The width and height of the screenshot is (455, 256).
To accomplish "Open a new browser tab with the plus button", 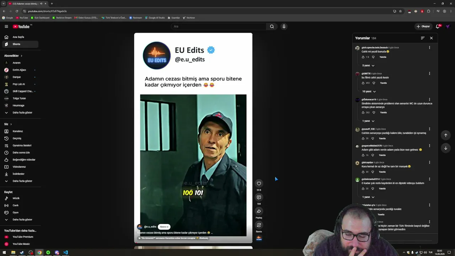I will (x=52, y=4).
